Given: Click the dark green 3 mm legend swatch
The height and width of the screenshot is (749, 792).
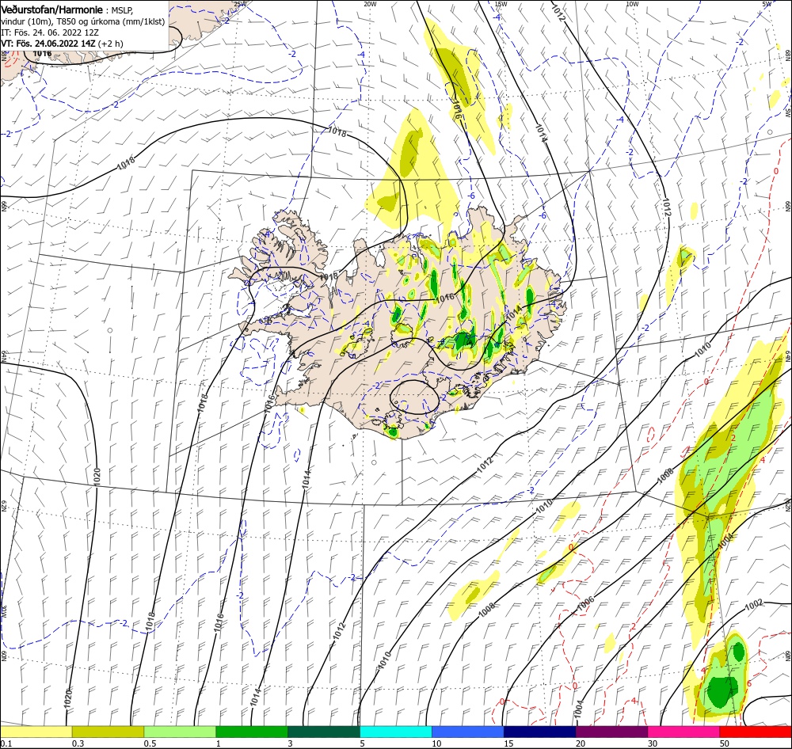Looking at the screenshot, I should 324,732.
